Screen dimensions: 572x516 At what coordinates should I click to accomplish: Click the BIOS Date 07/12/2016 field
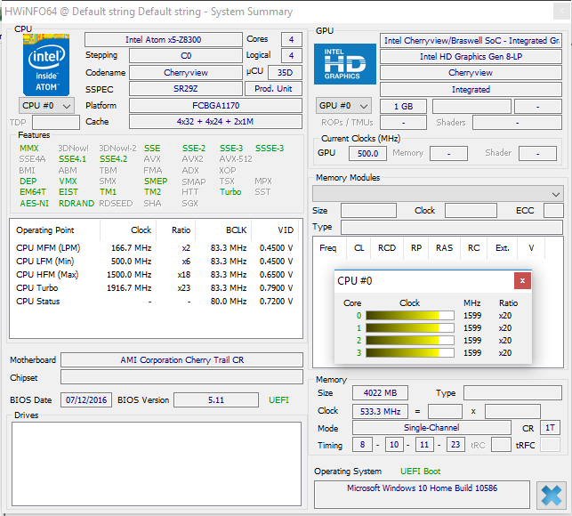(x=86, y=400)
